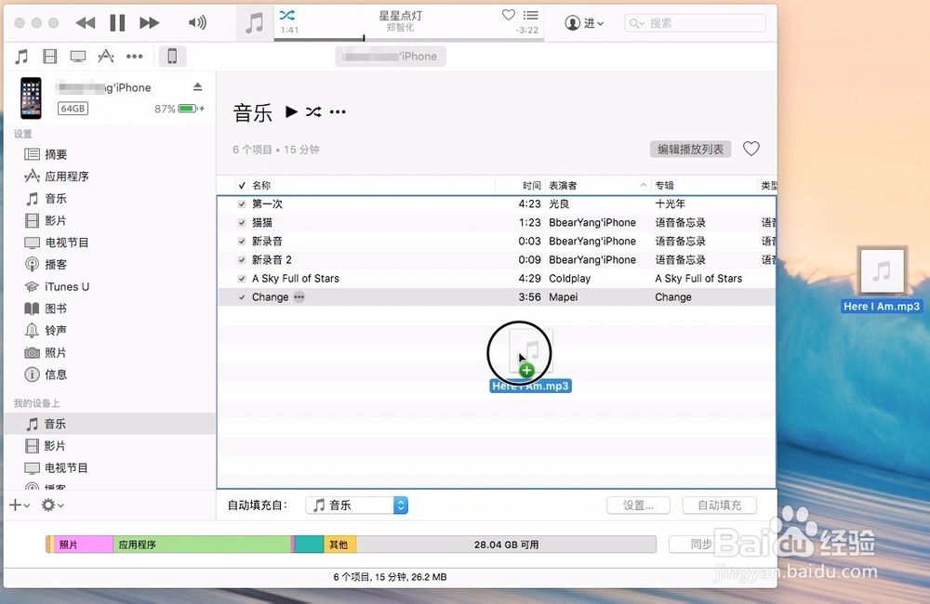Click the 照片 storage segment
The width and height of the screenshot is (930, 604).
coord(83,545)
